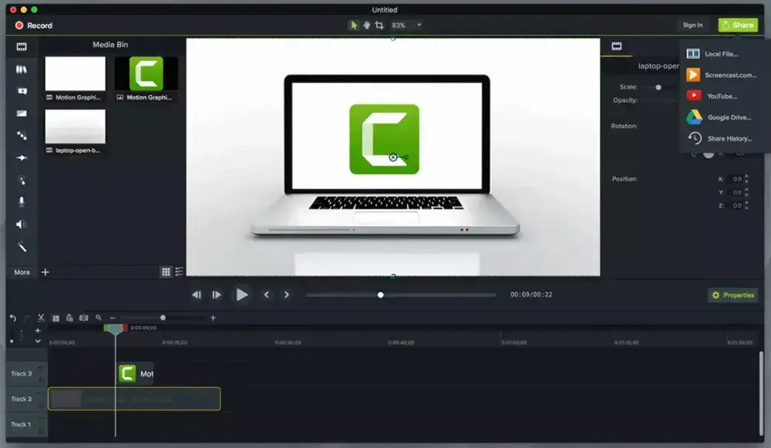Open the Visual Effects magic wand tool

point(22,247)
